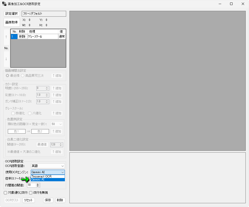Save settings with the 保存 button

pos(48,200)
